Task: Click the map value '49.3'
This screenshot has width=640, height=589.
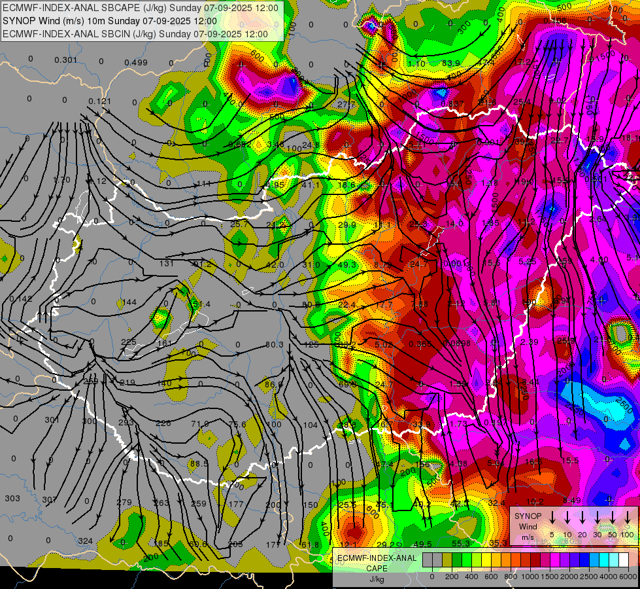Action: (347, 265)
